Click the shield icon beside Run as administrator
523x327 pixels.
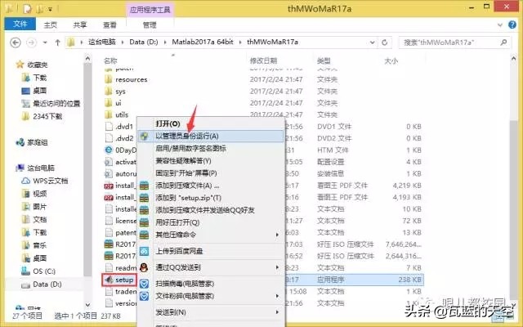coord(144,137)
